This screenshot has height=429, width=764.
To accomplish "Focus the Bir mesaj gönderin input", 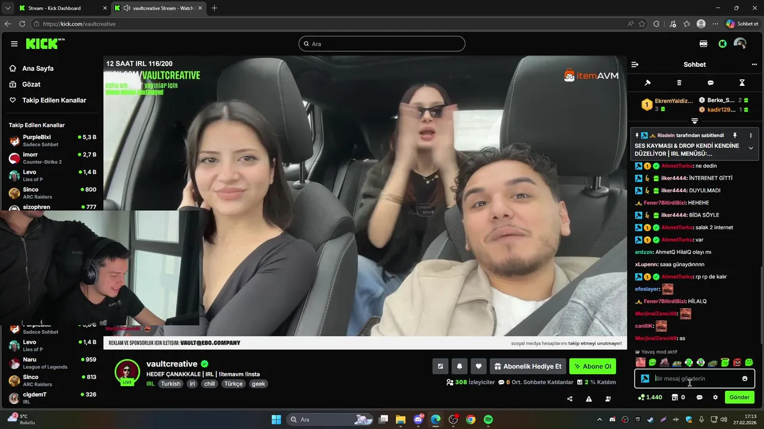I will tap(695, 378).
